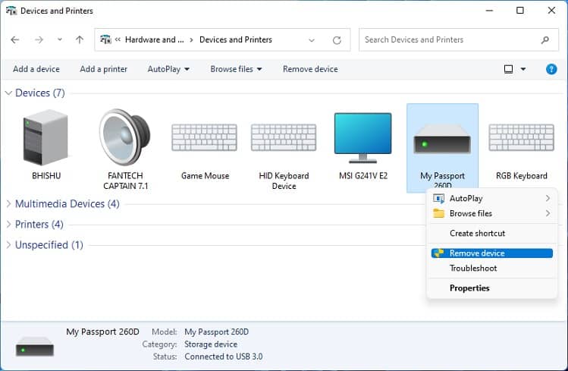568x371 pixels.
Task: Select the HID Keyboard Device icon
Action: point(284,137)
